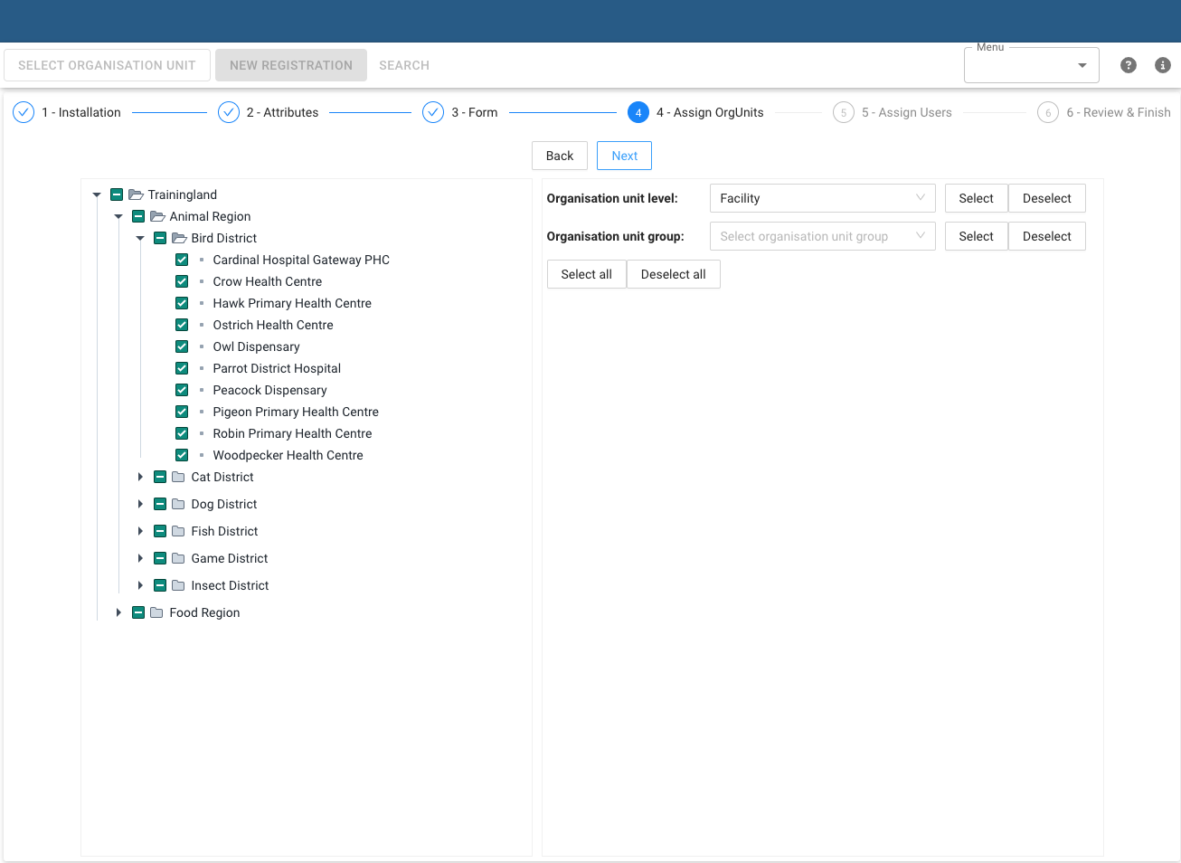The width and height of the screenshot is (1181, 863).
Task: Toggle the Fish District checkbox
Action: coord(160,531)
